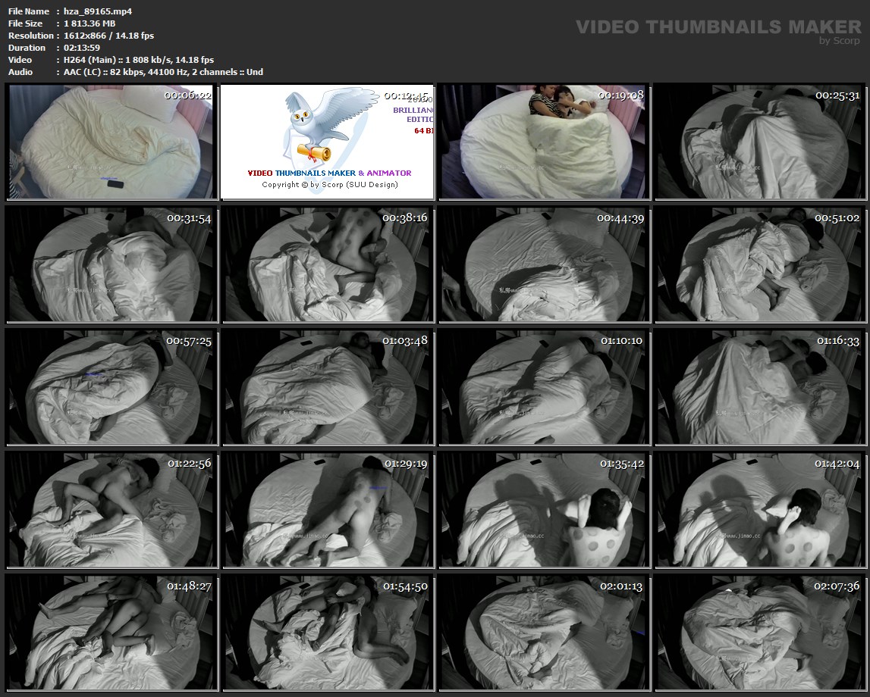Click the 'Video Thumbnails Maker & Animator' caption

pos(329,173)
